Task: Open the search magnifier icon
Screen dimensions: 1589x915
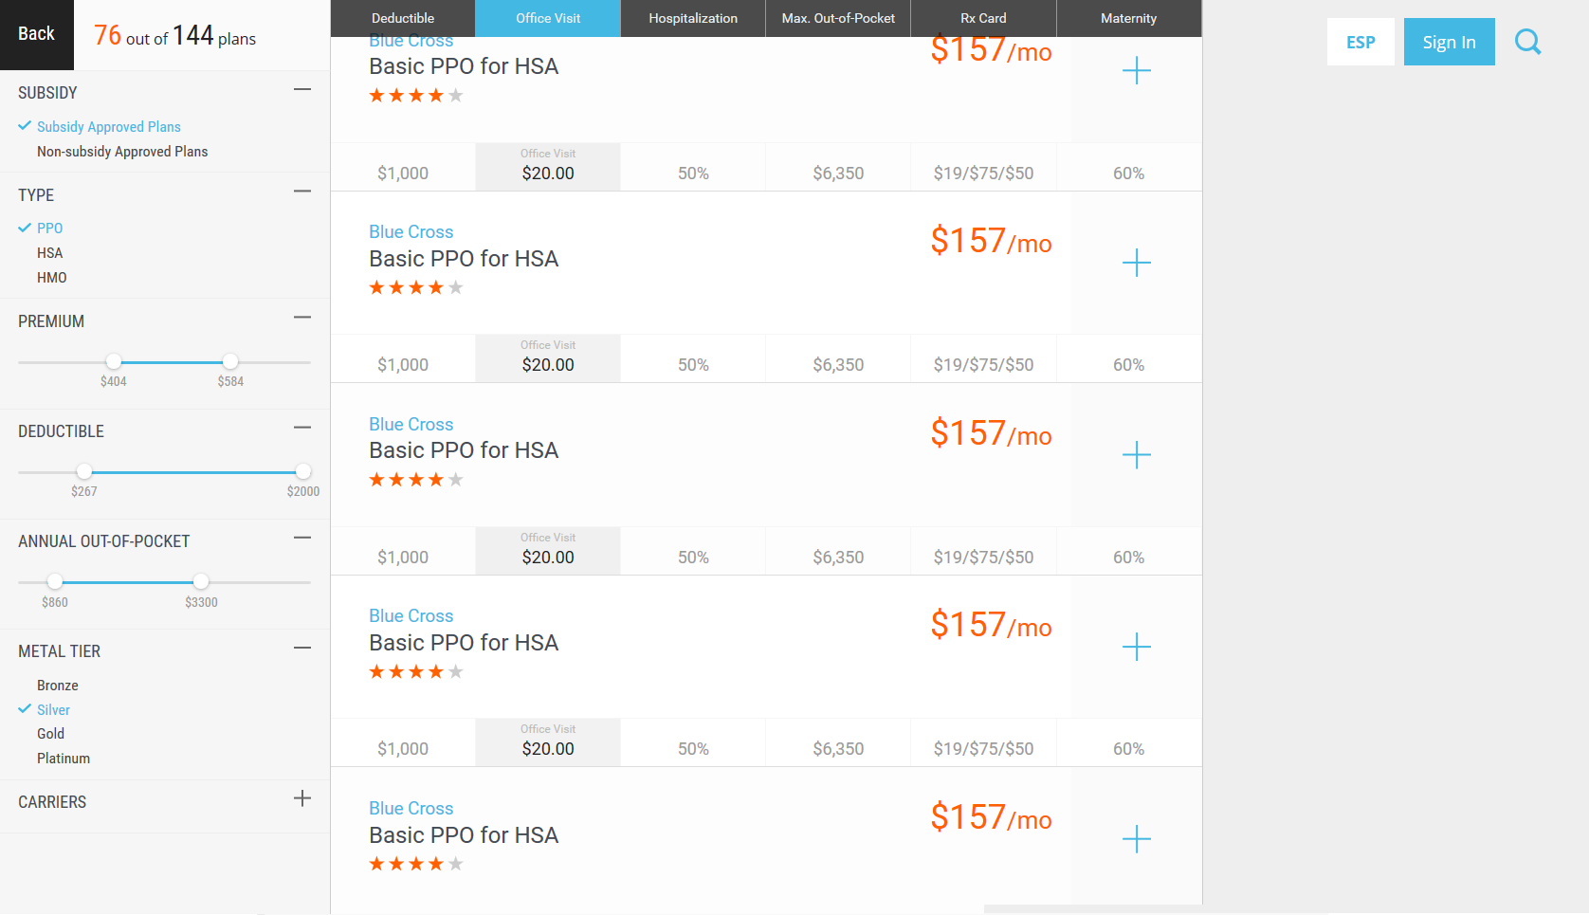Action: 1527,42
